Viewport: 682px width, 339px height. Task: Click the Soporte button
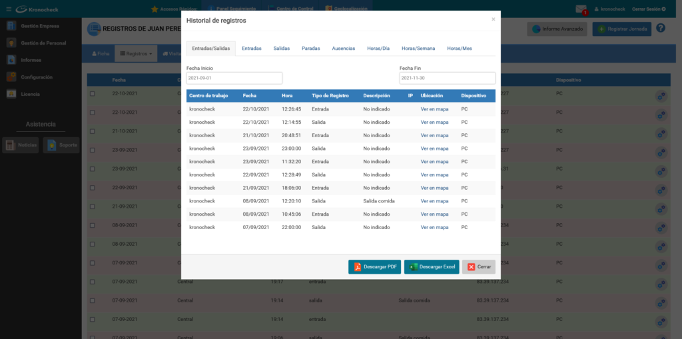pos(61,145)
